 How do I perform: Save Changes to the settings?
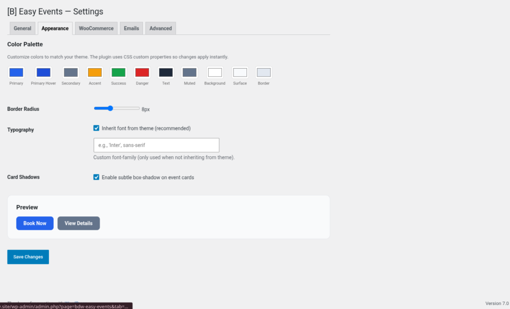28,257
